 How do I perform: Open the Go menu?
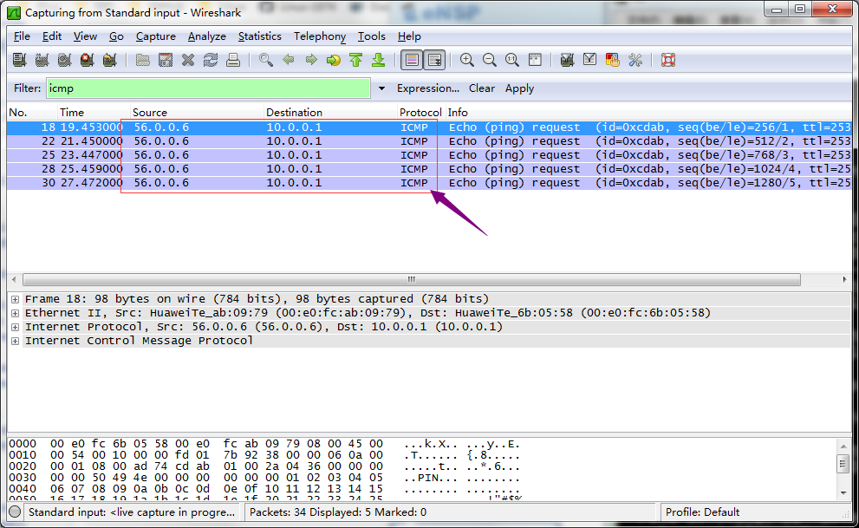click(116, 36)
